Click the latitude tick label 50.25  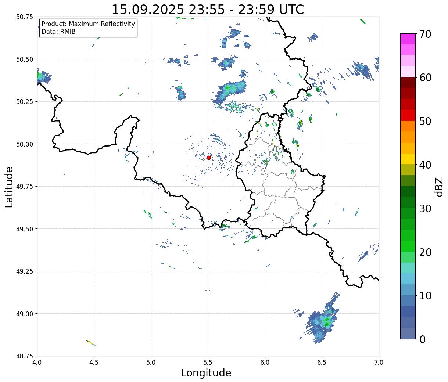coord(25,102)
